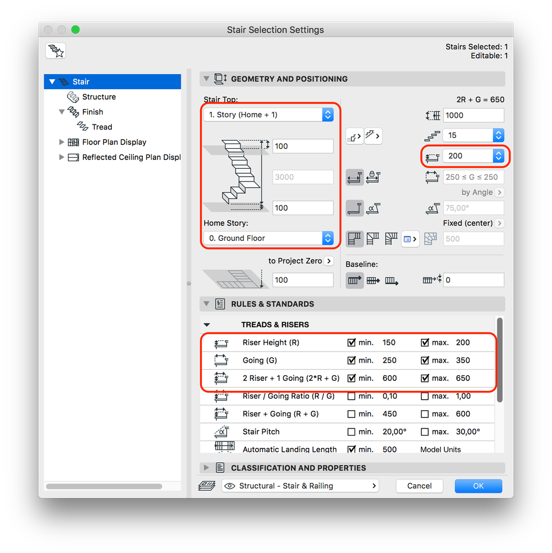Select the center baseline position icon

pos(373,281)
